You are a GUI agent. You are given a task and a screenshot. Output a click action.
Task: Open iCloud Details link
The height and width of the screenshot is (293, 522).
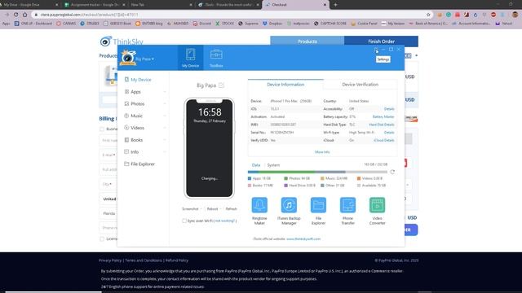tap(384, 141)
